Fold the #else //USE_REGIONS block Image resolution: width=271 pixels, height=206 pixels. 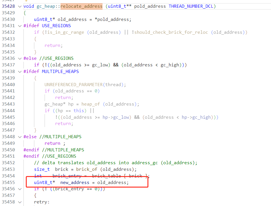point(19,58)
